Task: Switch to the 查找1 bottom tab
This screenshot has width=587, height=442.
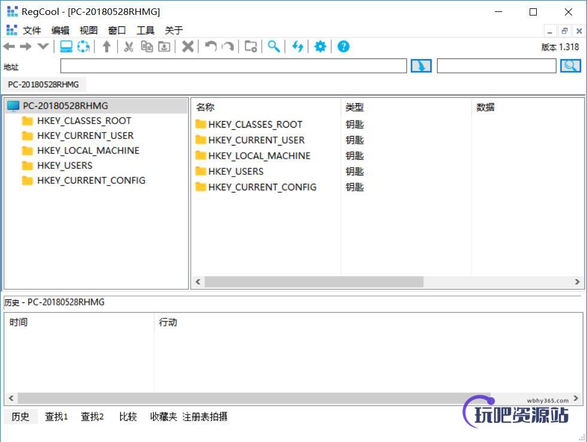Action: (56, 416)
